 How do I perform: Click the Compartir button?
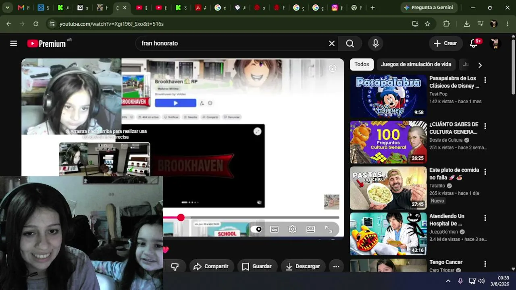[x=211, y=266]
